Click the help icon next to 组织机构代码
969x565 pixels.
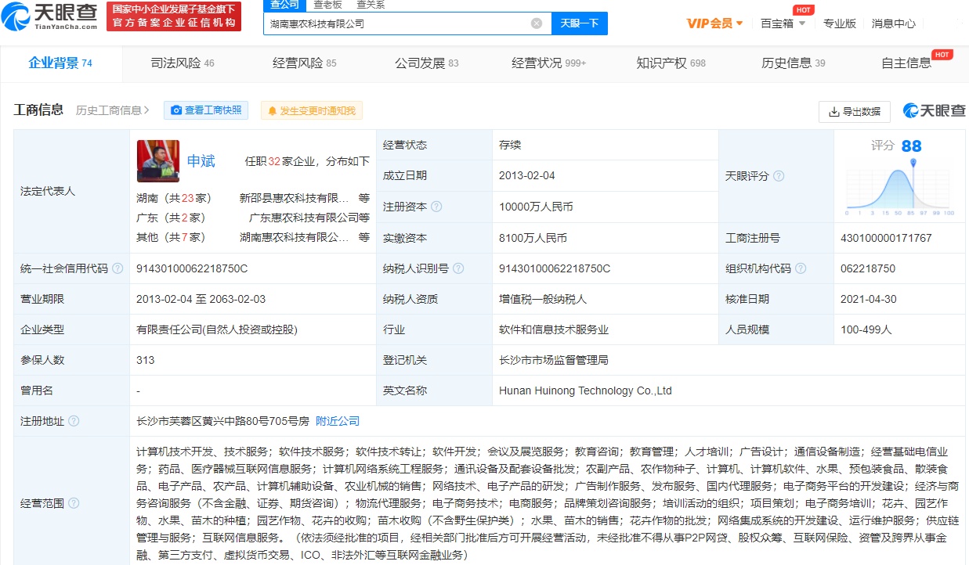801,268
